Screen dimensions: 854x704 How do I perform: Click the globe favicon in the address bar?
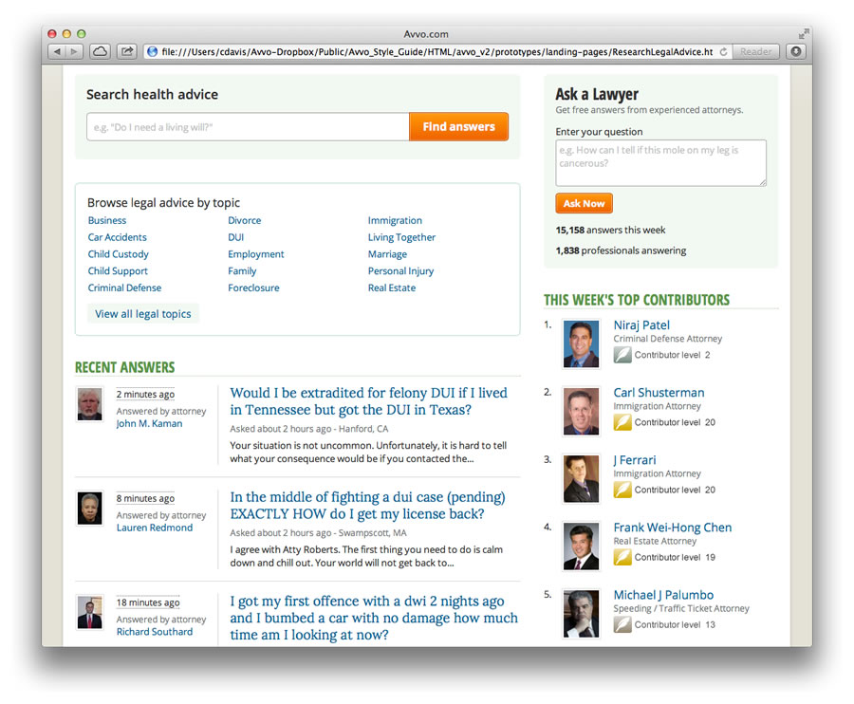pos(153,52)
